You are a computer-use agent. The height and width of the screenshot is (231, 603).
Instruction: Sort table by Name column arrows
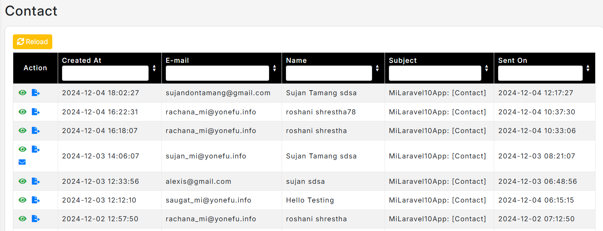pyautogui.click(x=377, y=68)
